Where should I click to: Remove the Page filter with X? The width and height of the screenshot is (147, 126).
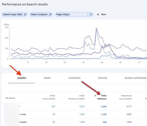[x=91, y=14]
